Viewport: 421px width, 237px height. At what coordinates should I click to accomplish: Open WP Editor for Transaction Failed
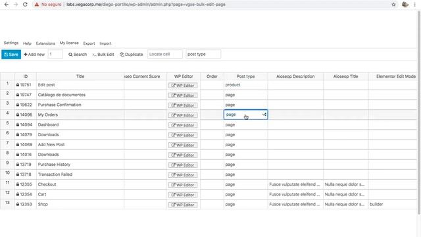(183, 175)
